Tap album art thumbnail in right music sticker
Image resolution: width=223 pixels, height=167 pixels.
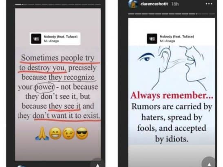[152, 39]
